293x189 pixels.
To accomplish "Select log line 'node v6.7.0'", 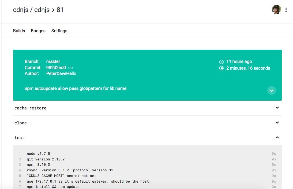I will [38, 153].
